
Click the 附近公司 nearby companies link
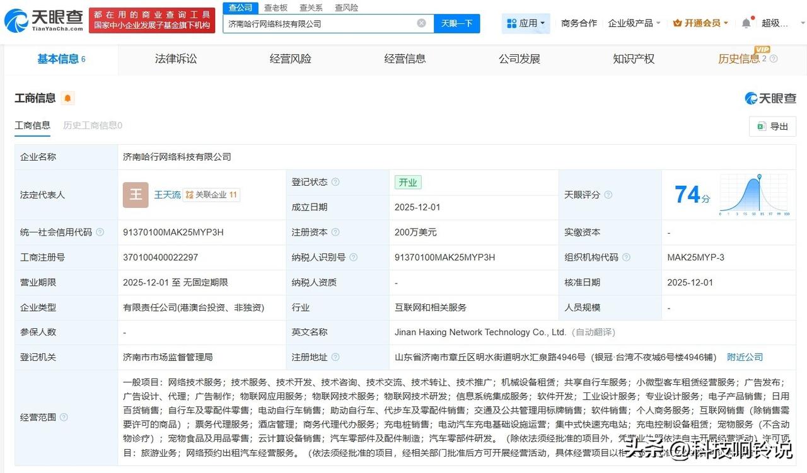[x=745, y=357]
